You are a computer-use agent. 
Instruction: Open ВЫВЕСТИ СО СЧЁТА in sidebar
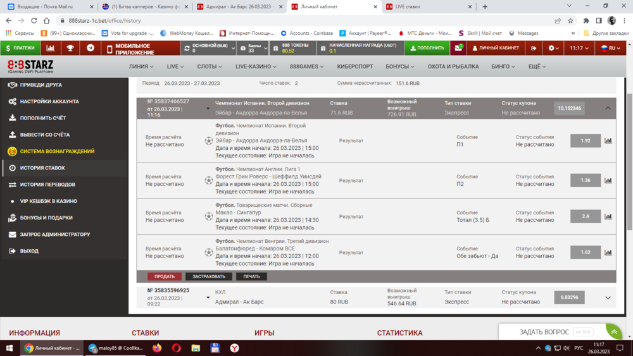pyautogui.click(x=65, y=135)
